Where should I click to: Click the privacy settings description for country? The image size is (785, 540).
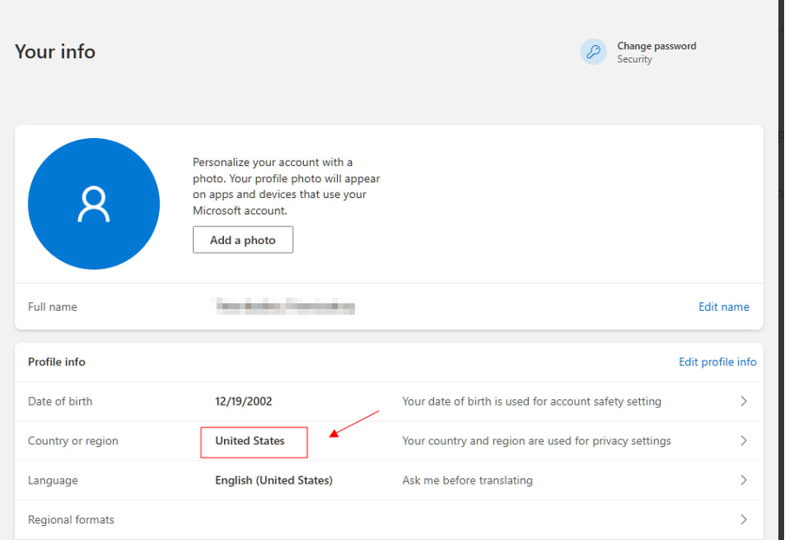(x=536, y=441)
